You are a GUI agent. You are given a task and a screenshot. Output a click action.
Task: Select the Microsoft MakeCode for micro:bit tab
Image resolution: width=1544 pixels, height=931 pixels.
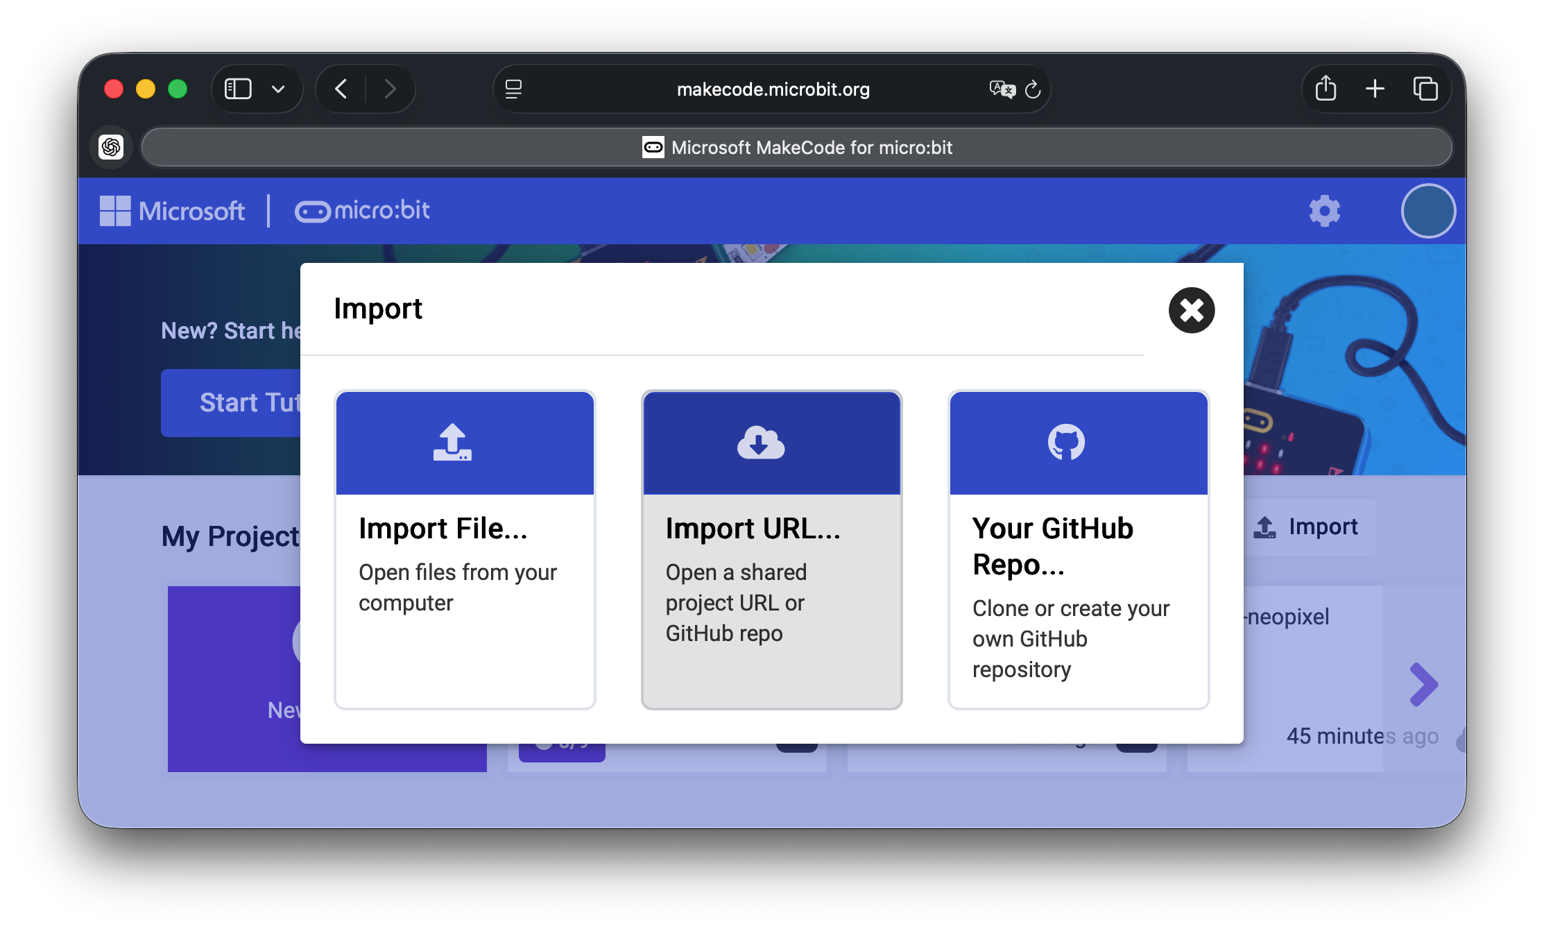pos(796,147)
